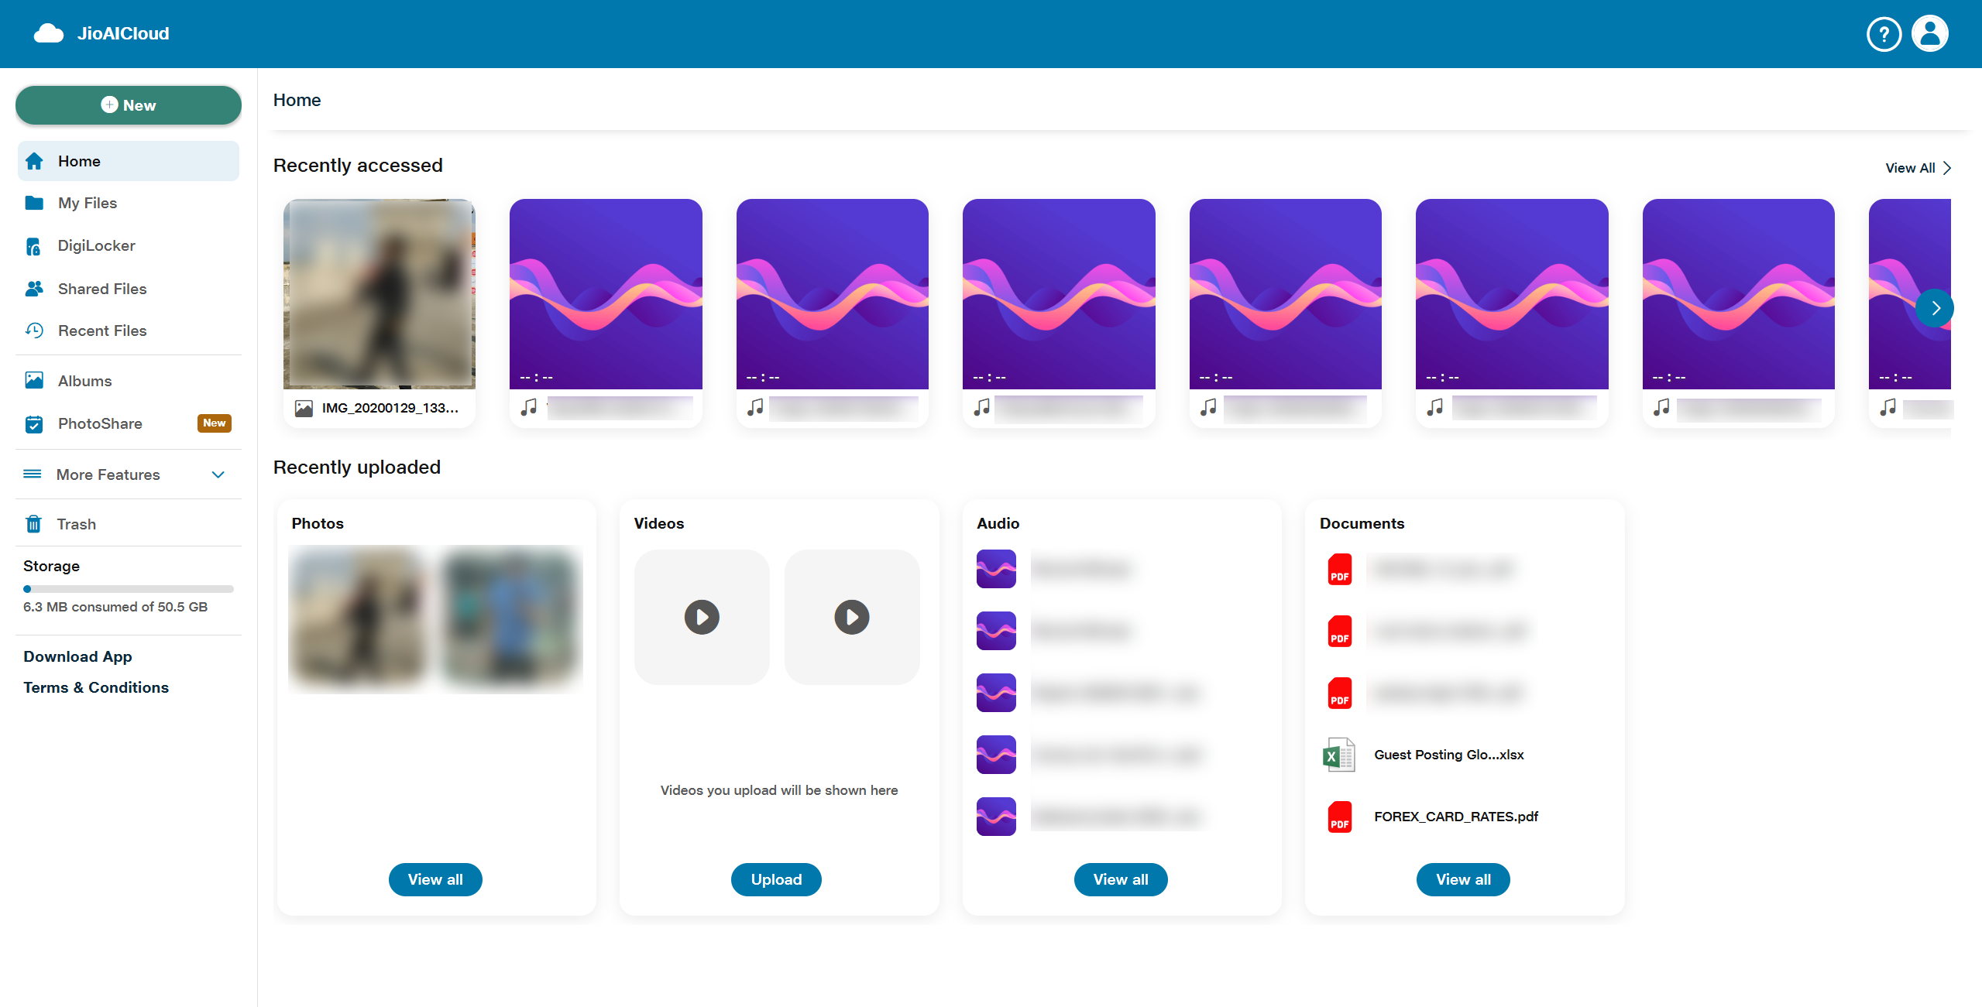Screen dimensions: 1982x1007
Task: Open the user profile avatar icon
Action: (x=1929, y=34)
